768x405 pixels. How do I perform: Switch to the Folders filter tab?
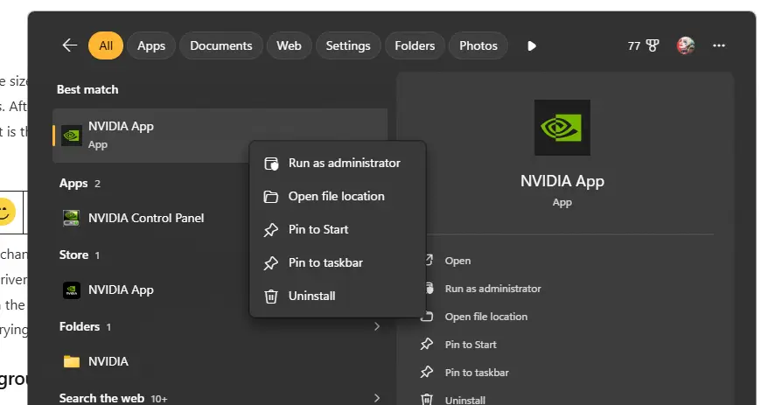[415, 45]
